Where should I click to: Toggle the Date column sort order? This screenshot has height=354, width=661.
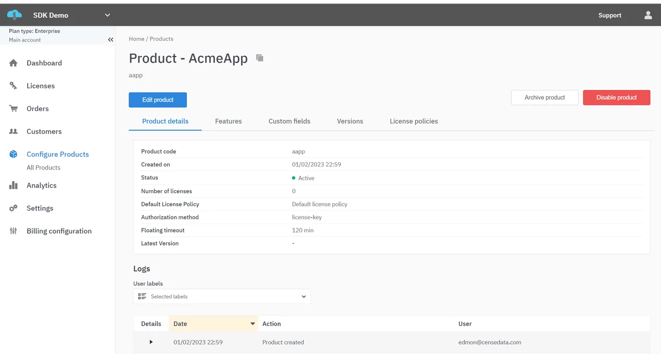coord(252,324)
